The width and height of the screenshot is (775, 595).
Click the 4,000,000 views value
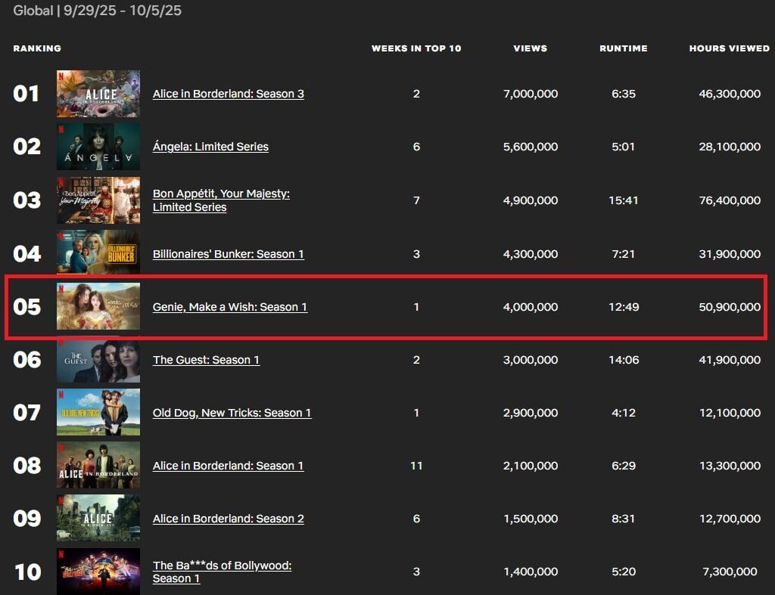click(531, 307)
